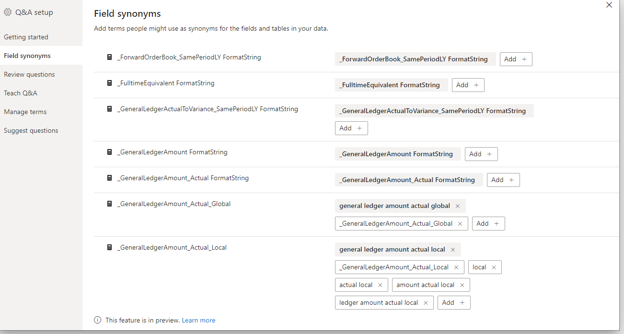The image size is (624, 334).
Task: Add synonym for _GeneralLedgerAmount FormatString
Action: click(481, 154)
